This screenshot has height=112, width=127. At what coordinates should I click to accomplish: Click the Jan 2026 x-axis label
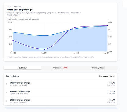point(13,53)
